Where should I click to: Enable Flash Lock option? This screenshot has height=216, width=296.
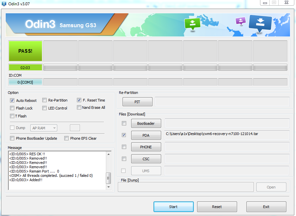pyautogui.click(x=12, y=108)
